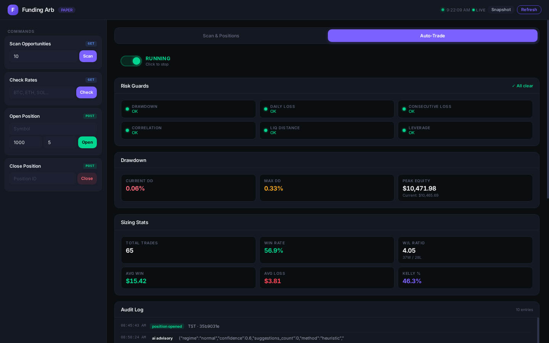Click the 'All clear' checkmark status
The height and width of the screenshot is (343, 549).
[x=522, y=86]
